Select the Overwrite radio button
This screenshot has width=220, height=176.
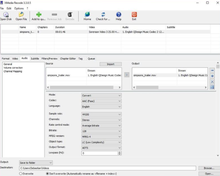coord(21,173)
